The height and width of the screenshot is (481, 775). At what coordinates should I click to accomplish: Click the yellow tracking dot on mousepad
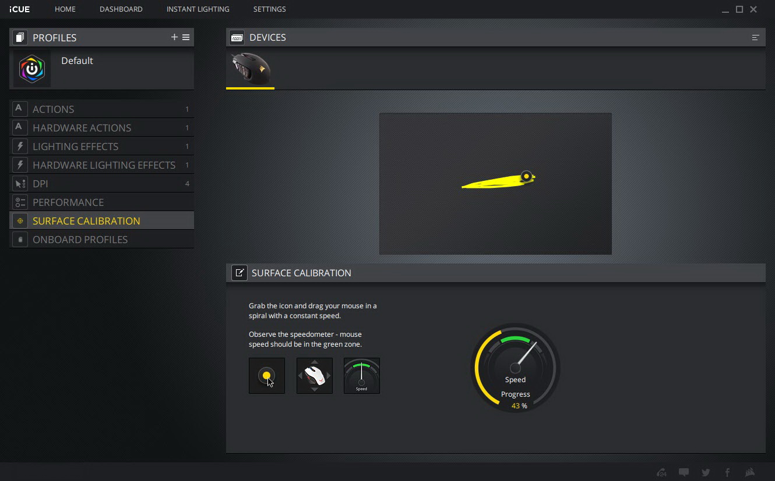pos(527,176)
